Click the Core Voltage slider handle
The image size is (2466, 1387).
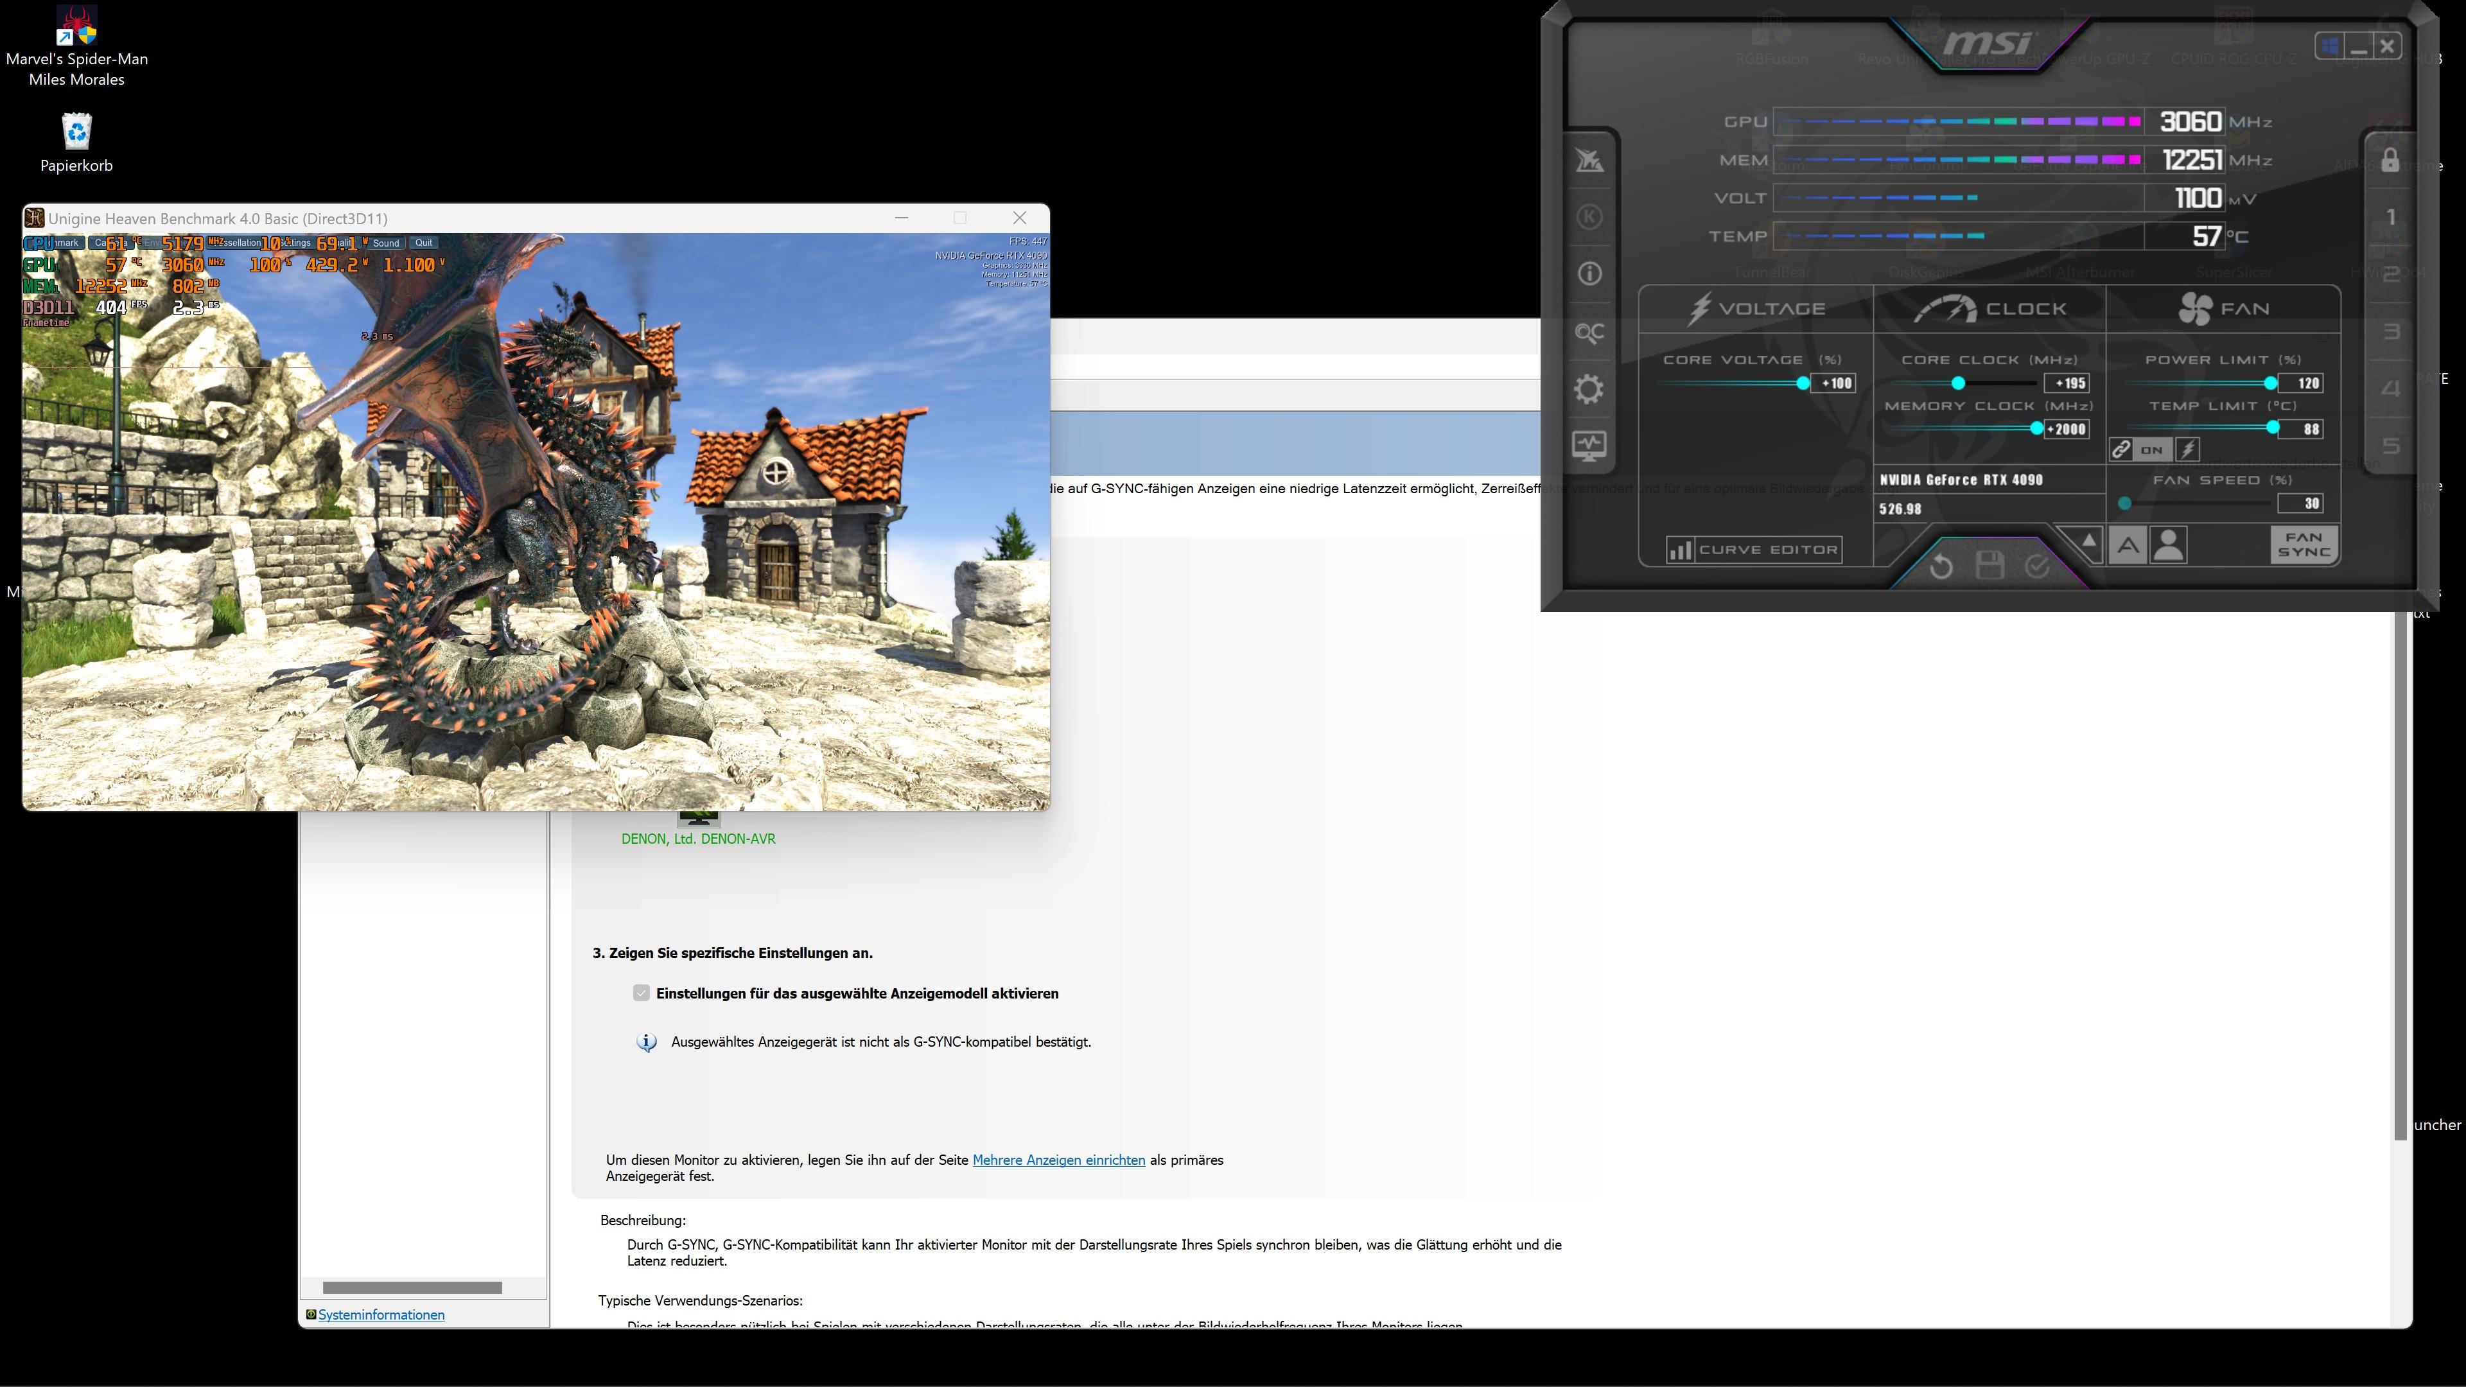1803,383
